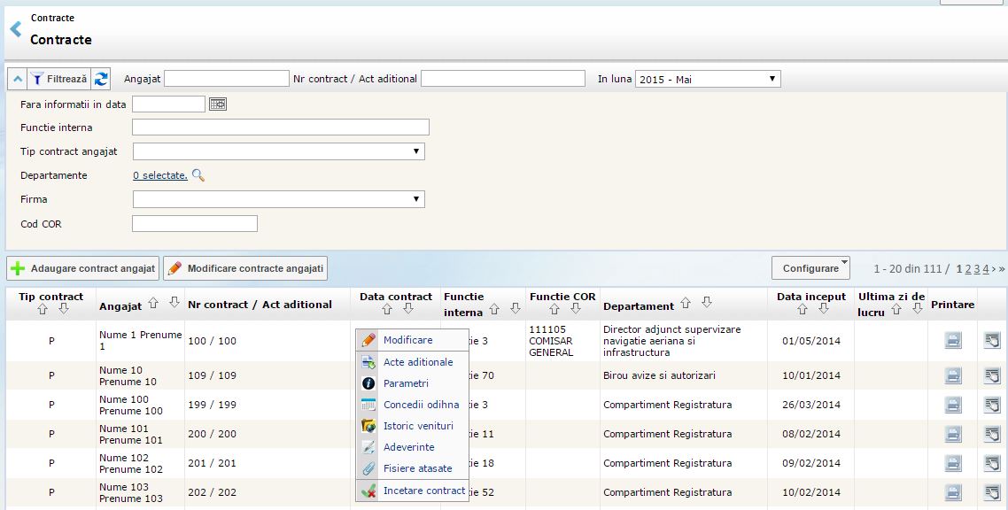This screenshot has height=510, width=1008.
Task: Expand the Tip contract angajat dropdown
Action: (x=278, y=151)
